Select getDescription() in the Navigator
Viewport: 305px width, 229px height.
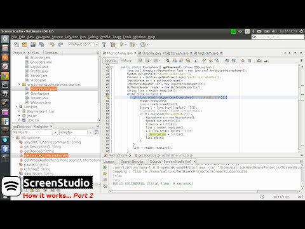click(x=43, y=146)
